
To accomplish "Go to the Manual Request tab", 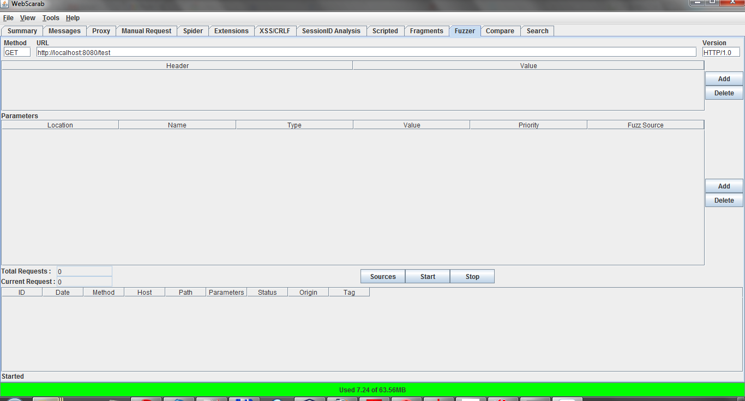I will pyautogui.click(x=146, y=31).
